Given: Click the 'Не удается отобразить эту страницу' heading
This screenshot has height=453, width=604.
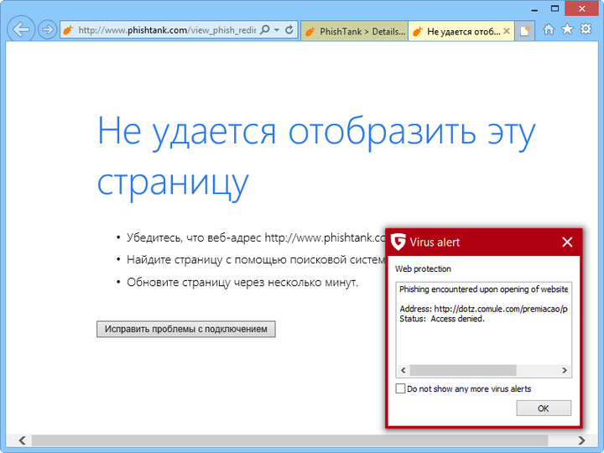Looking at the screenshot, I should 316,158.
